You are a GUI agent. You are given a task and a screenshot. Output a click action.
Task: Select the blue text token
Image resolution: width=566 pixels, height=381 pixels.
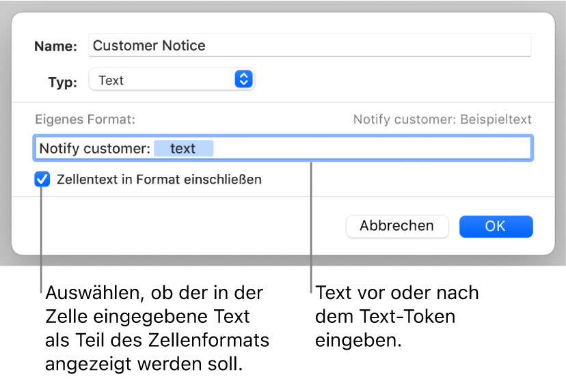(x=183, y=149)
